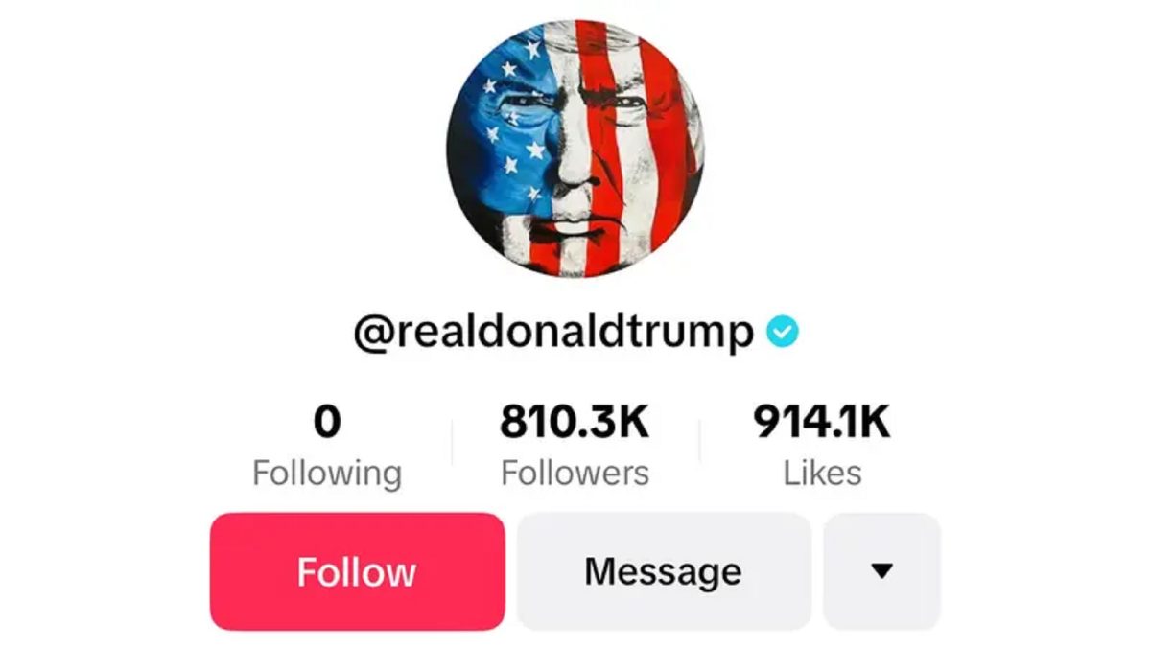1151x648 pixels.
Task: Click the divider between Followers and Likes
Action: 699,443
